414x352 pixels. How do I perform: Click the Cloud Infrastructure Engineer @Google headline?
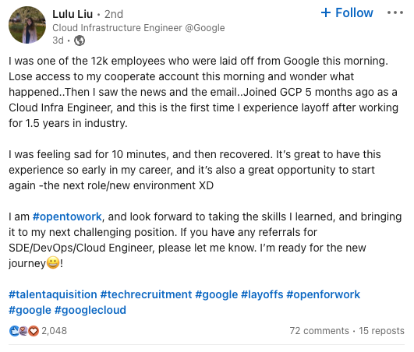point(139,28)
